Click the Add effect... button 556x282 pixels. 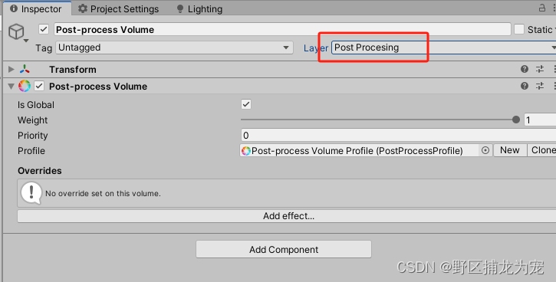coord(287,216)
